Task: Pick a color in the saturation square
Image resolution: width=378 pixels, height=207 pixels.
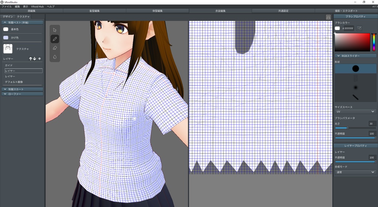Action: [x=352, y=42]
